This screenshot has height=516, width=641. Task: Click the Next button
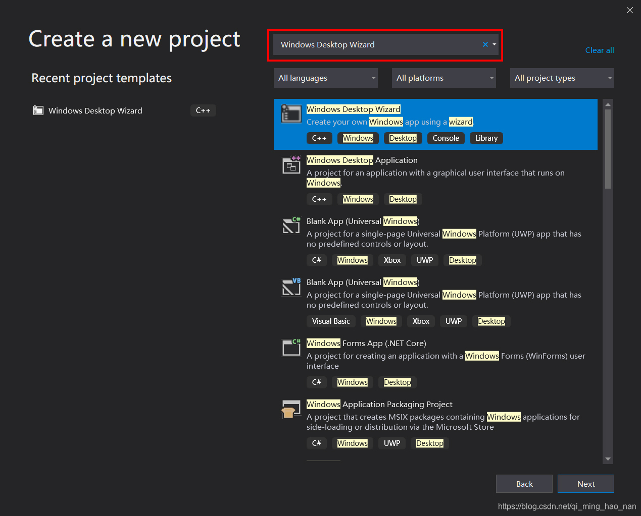(x=586, y=484)
